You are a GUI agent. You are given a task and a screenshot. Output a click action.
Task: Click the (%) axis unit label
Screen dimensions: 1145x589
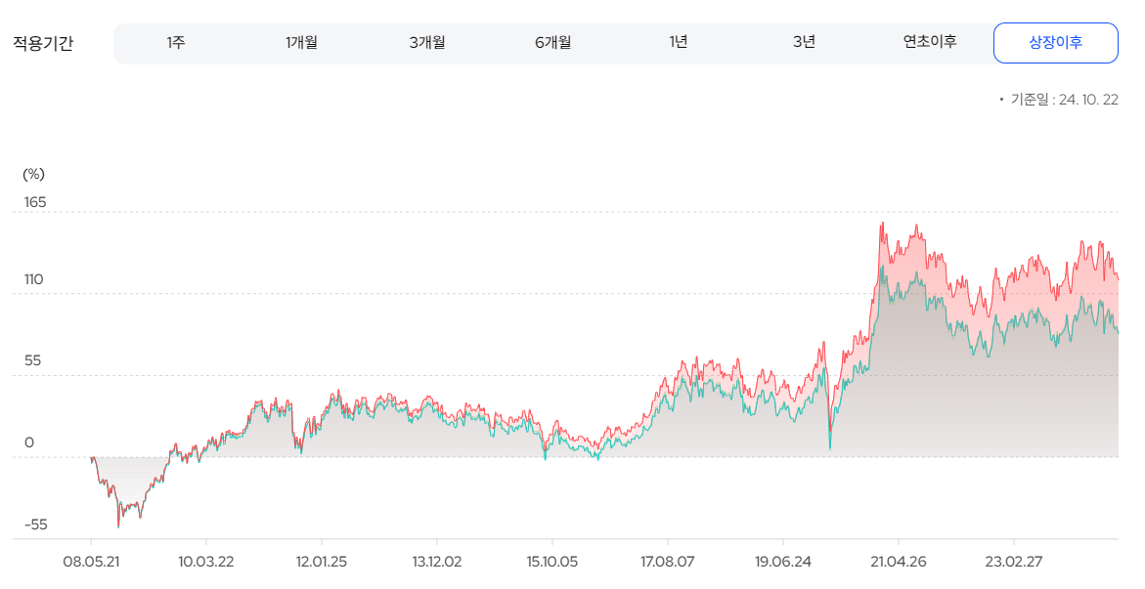[x=34, y=174]
